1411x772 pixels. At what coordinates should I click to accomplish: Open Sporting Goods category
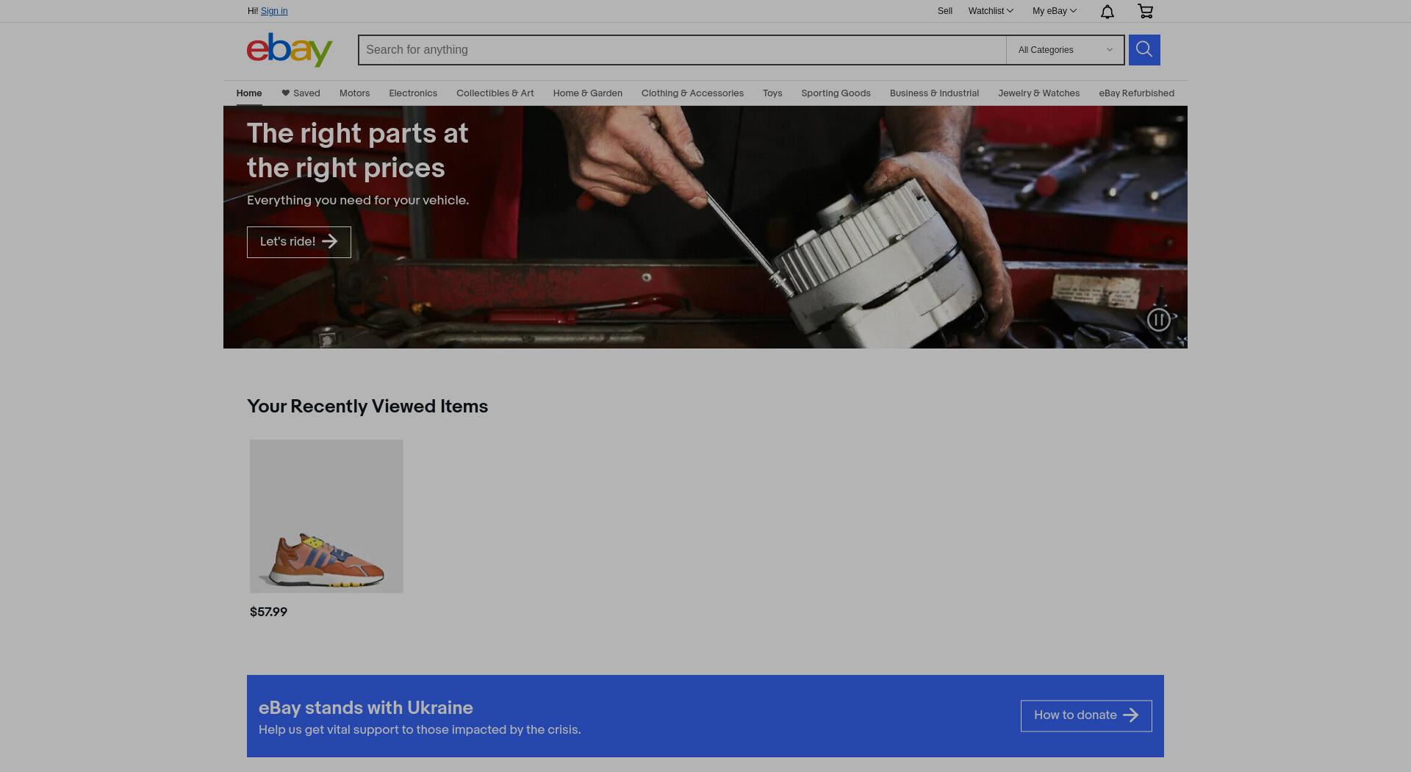point(836,93)
